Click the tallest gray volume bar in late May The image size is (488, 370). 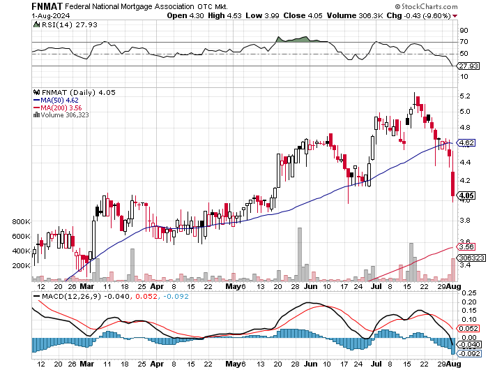(x=300, y=255)
